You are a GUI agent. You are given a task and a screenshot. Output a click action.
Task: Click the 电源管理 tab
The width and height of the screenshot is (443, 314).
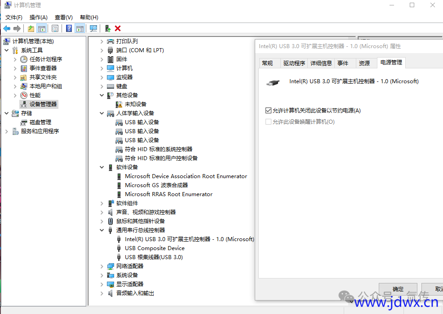pos(391,62)
